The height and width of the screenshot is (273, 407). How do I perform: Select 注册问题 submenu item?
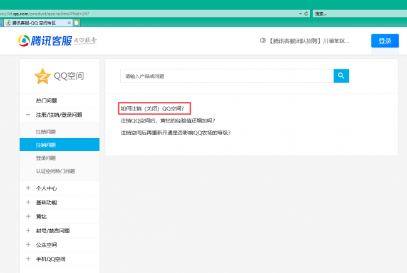(x=46, y=132)
